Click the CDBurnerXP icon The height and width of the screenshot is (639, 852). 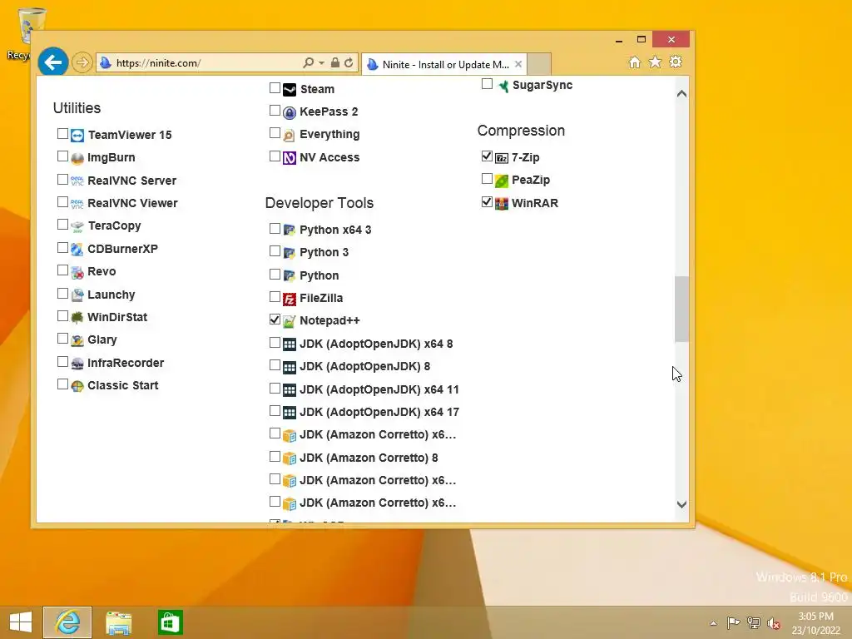[x=77, y=250]
